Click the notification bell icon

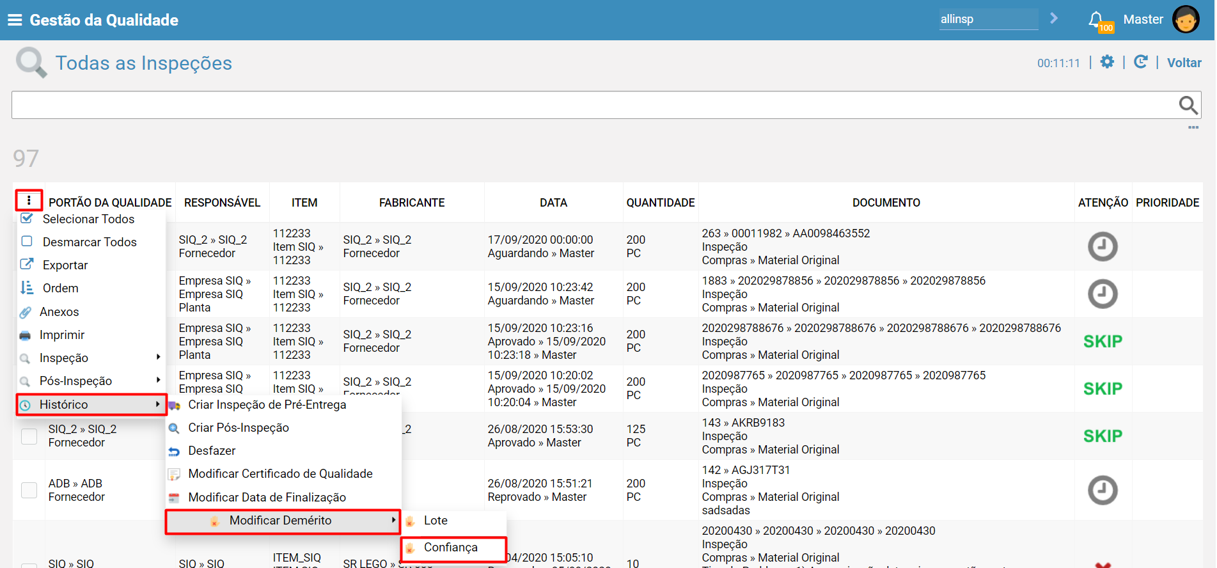coord(1095,19)
